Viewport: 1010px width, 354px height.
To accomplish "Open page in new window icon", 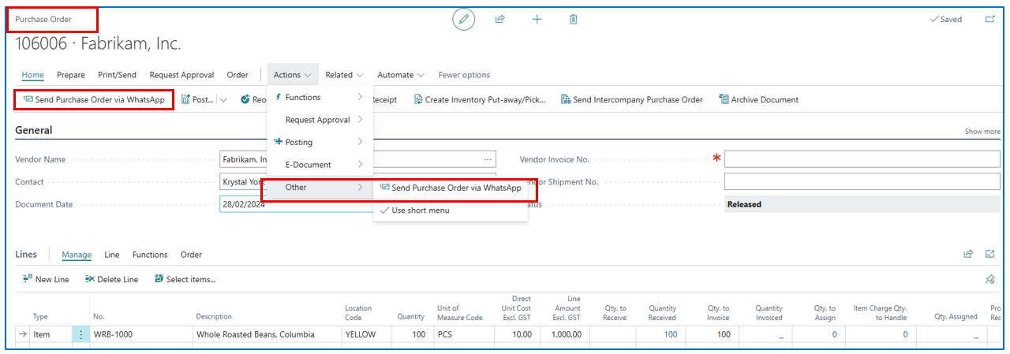I will [990, 19].
